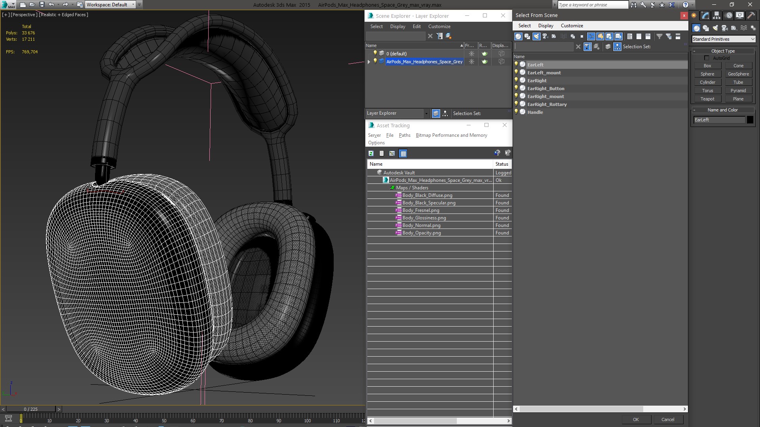Image resolution: width=760 pixels, height=427 pixels.
Task: Open the Modify command panel tab
Action: pos(705,15)
